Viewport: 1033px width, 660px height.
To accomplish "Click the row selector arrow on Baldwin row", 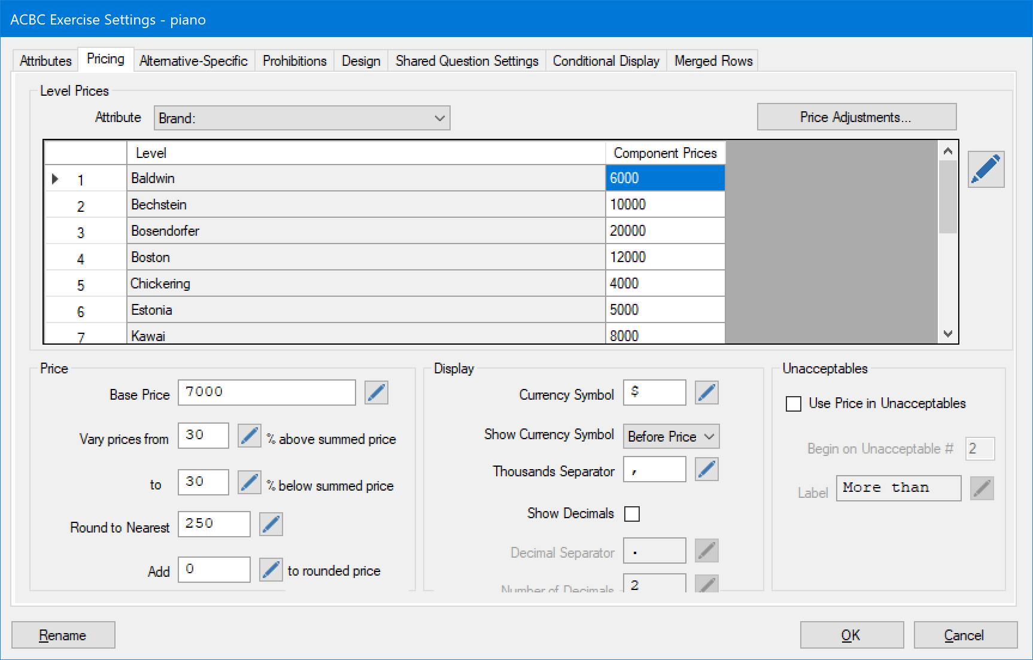I will pyautogui.click(x=55, y=178).
